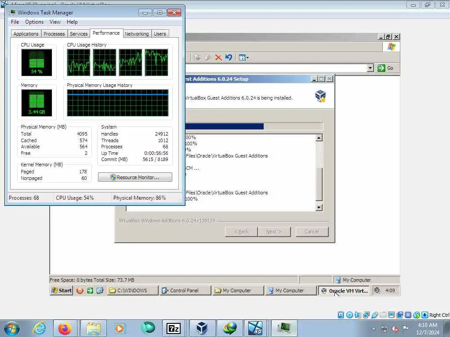The height and width of the screenshot is (337, 450).
Task: Switch to the Applications tab
Action: [26, 34]
